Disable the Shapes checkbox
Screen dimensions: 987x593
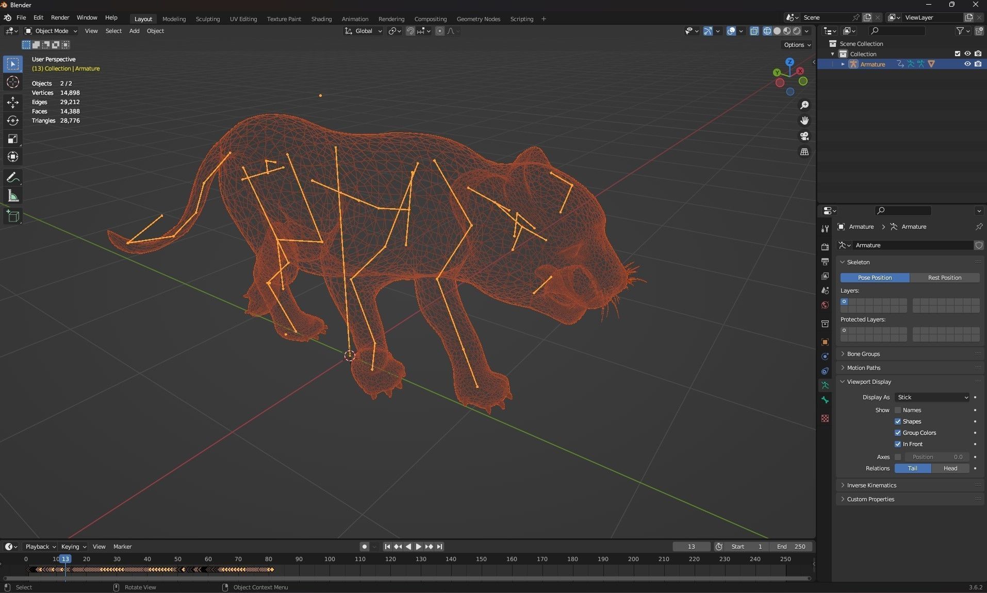coord(898,421)
